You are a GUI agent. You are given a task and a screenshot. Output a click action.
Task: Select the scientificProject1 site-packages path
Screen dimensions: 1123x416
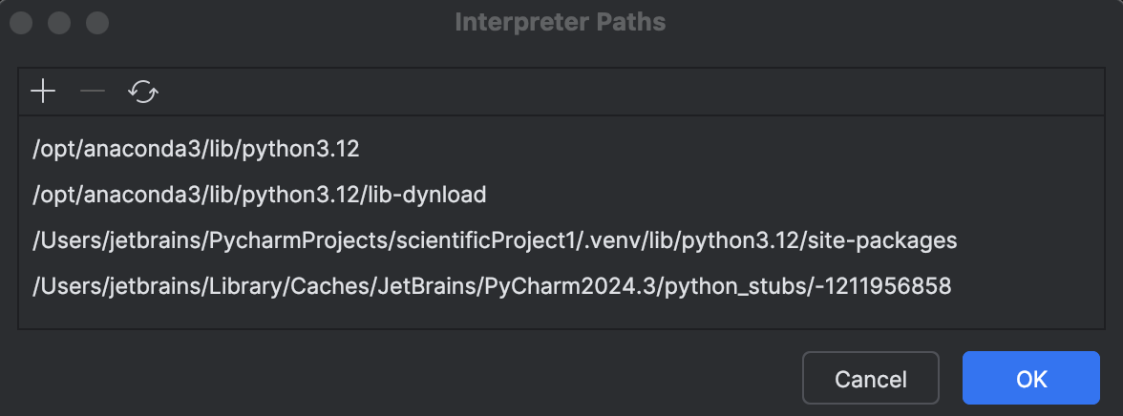coord(561,239)
